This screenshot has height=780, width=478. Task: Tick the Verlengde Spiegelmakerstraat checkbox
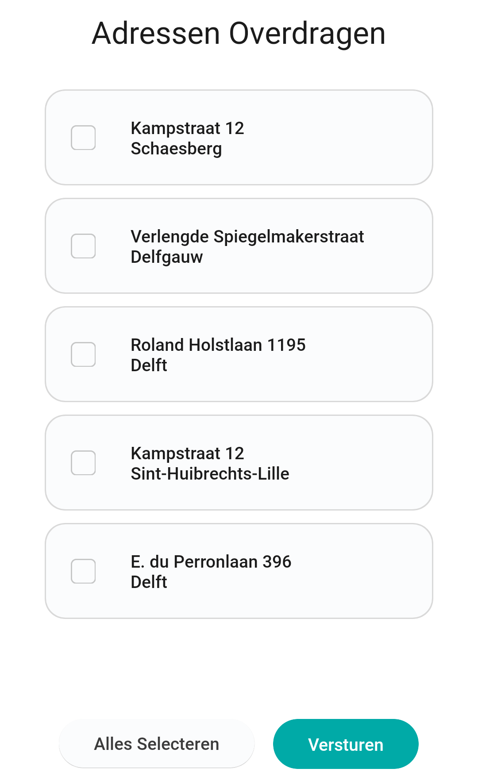(83, 246)
